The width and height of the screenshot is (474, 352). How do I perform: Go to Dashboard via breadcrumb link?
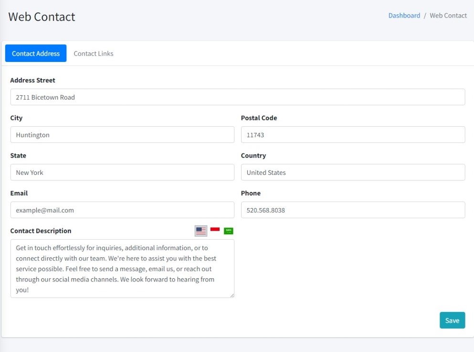(x=404, y=15)
